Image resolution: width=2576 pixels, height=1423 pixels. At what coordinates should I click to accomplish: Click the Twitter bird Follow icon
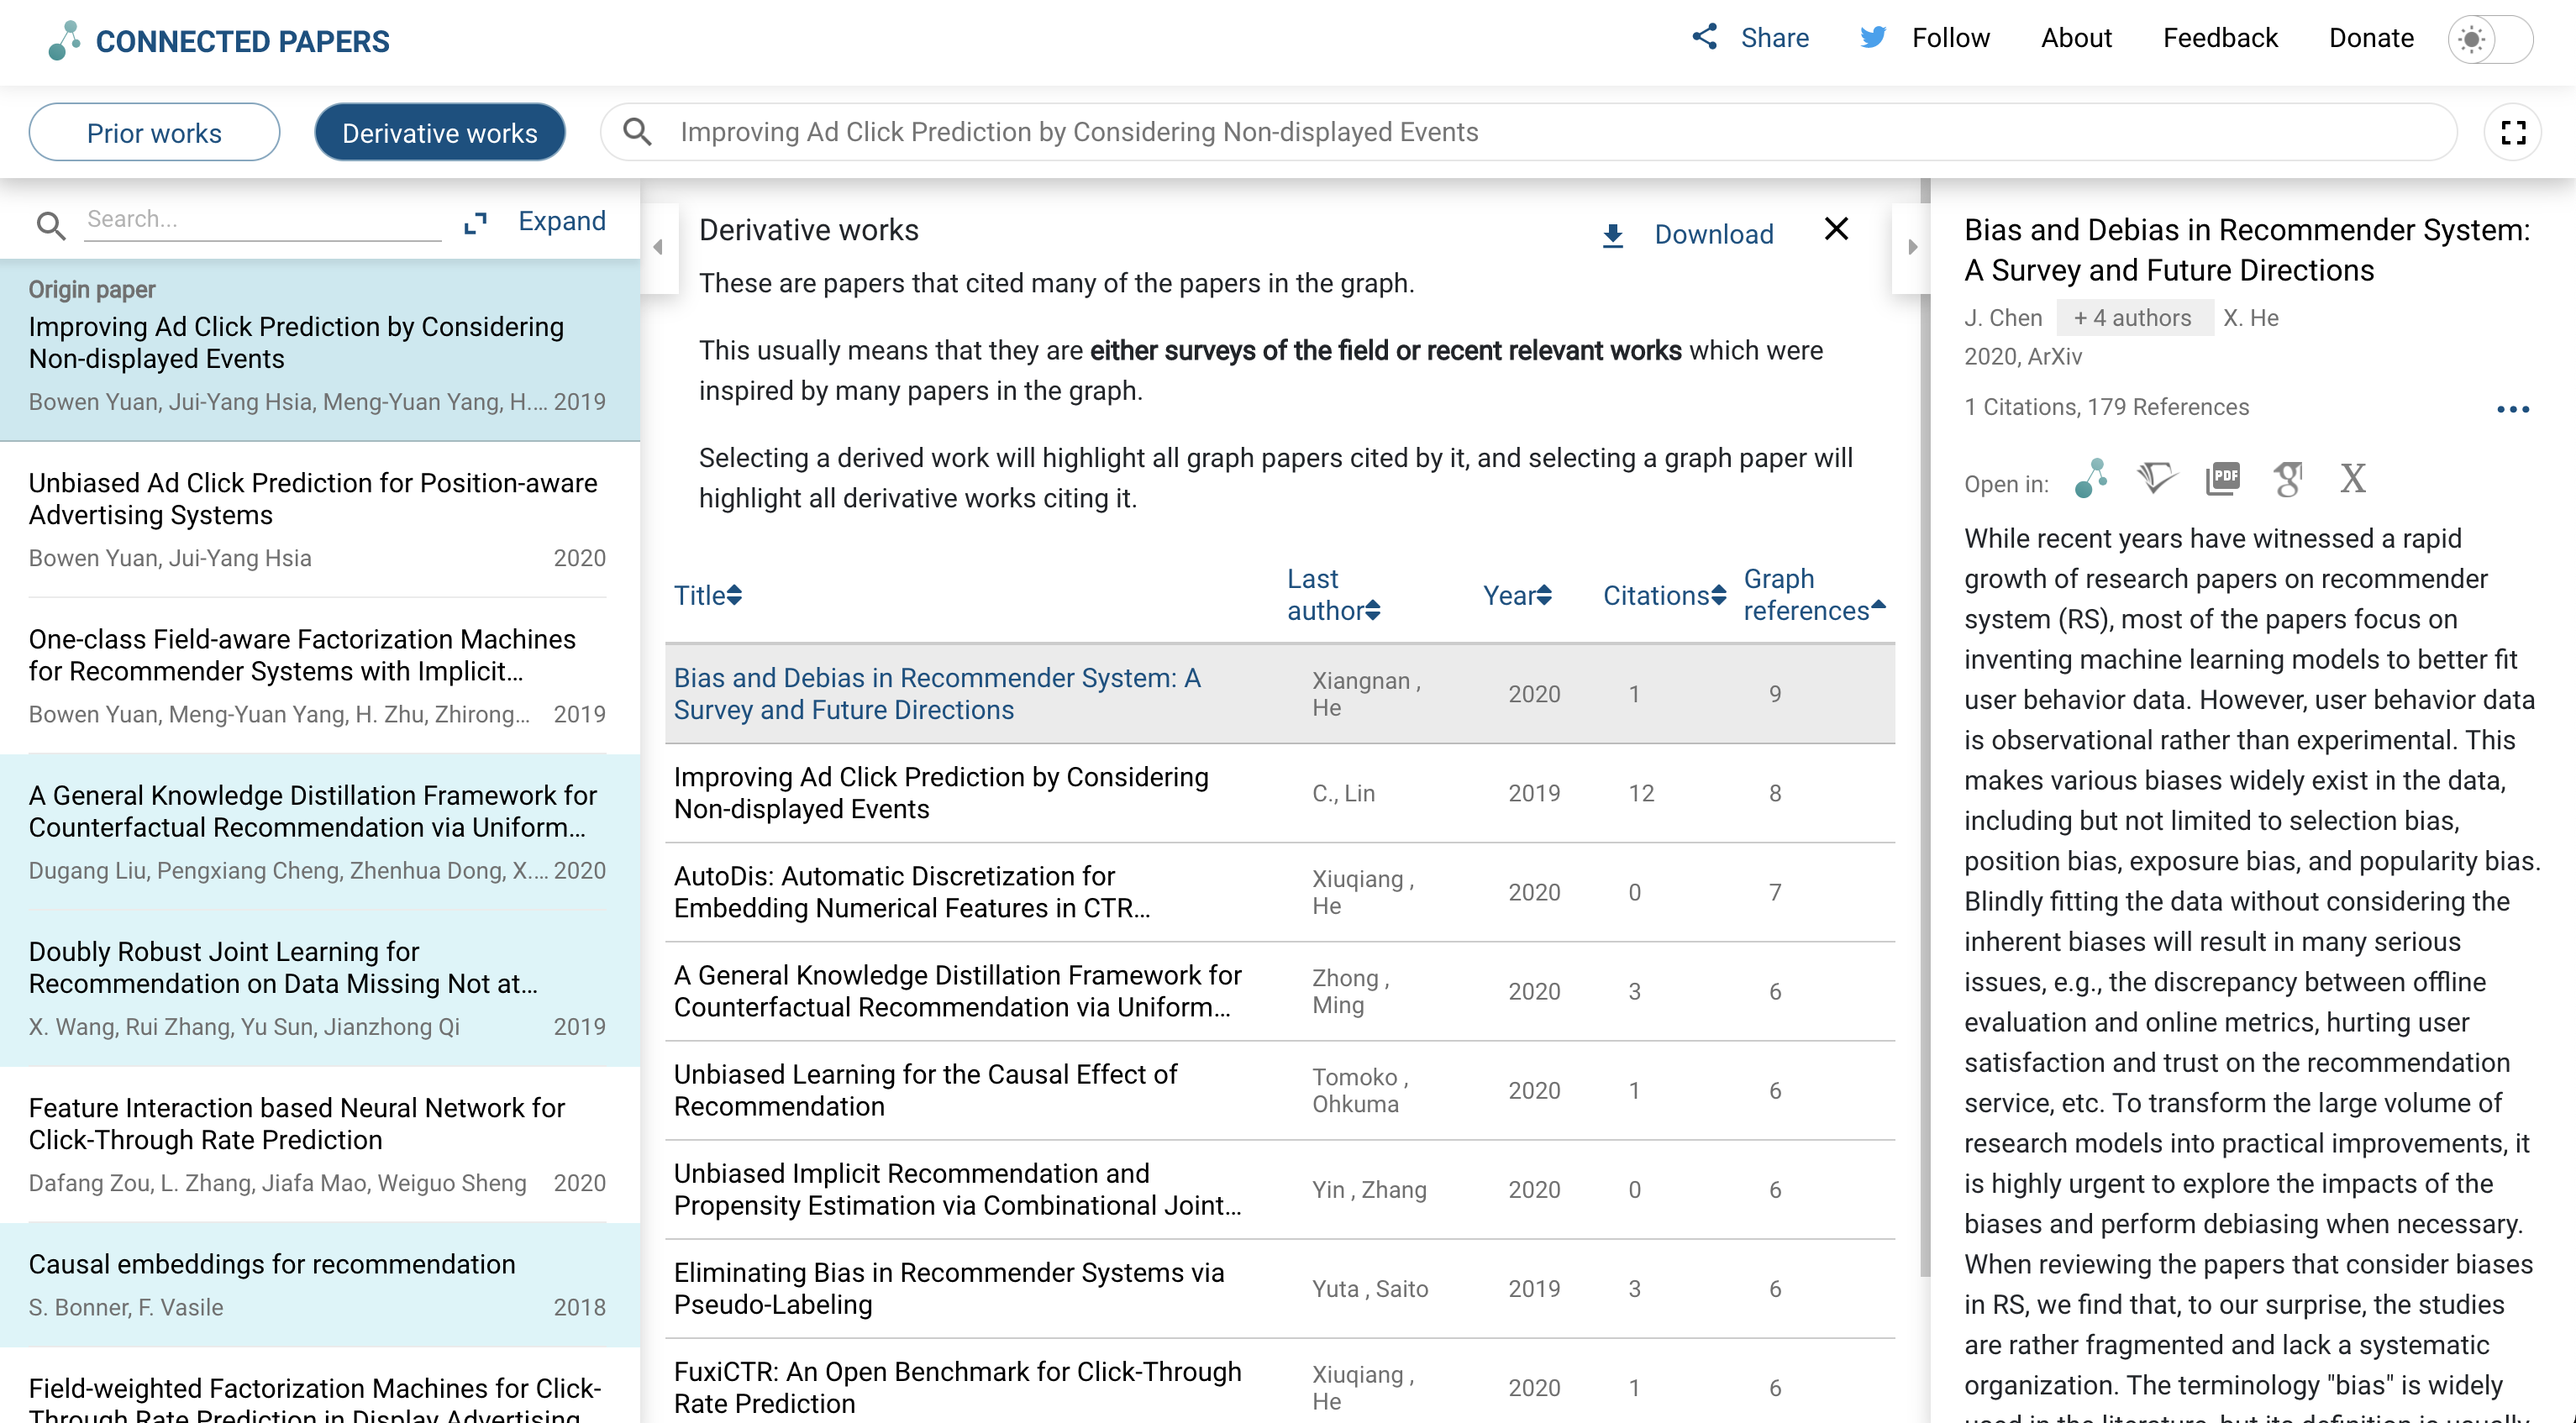pos(1873,37)
